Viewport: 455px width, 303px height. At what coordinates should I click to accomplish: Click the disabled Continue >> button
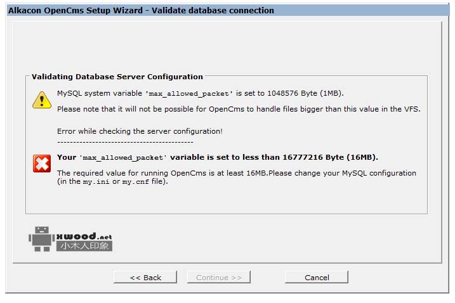219,277
